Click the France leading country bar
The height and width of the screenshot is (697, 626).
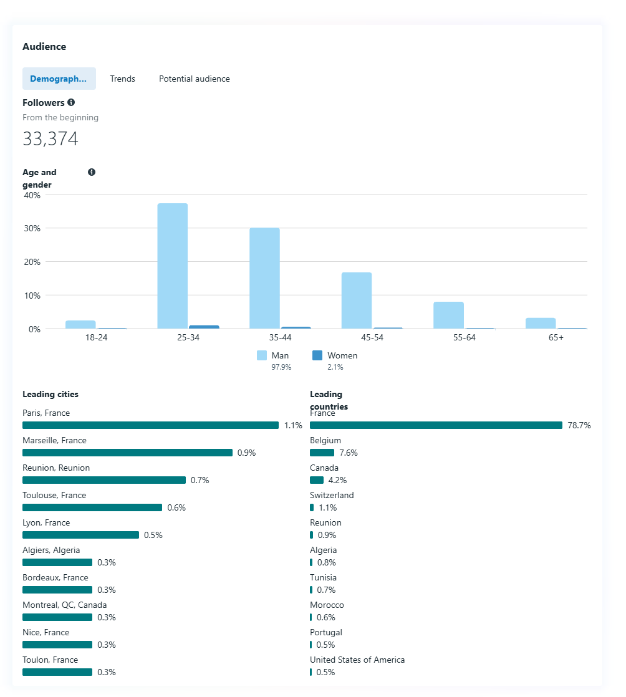(436, 425)
